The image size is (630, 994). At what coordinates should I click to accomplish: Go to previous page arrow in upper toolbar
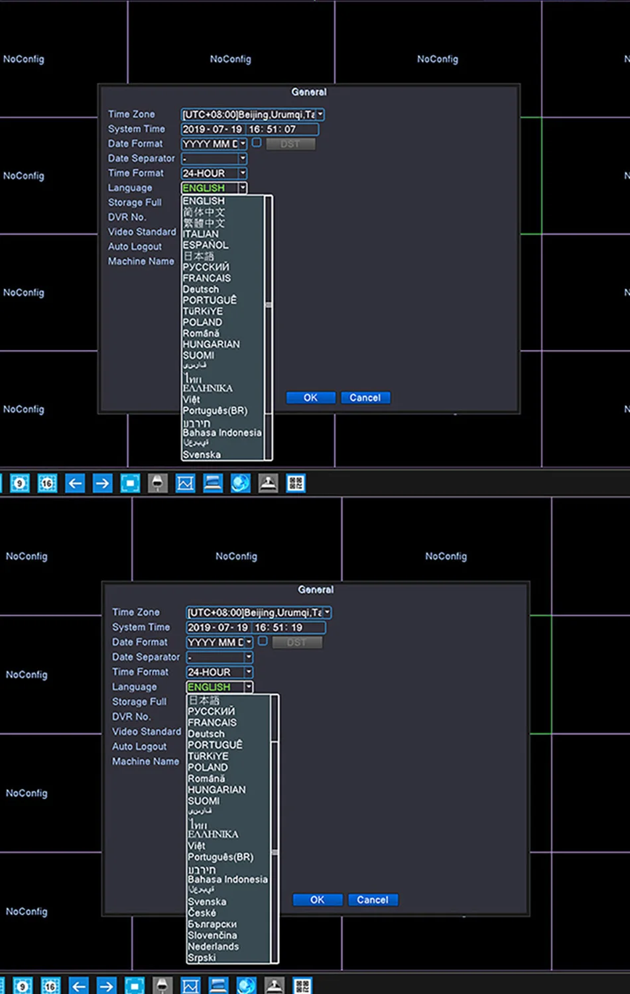tap(75, 483)
